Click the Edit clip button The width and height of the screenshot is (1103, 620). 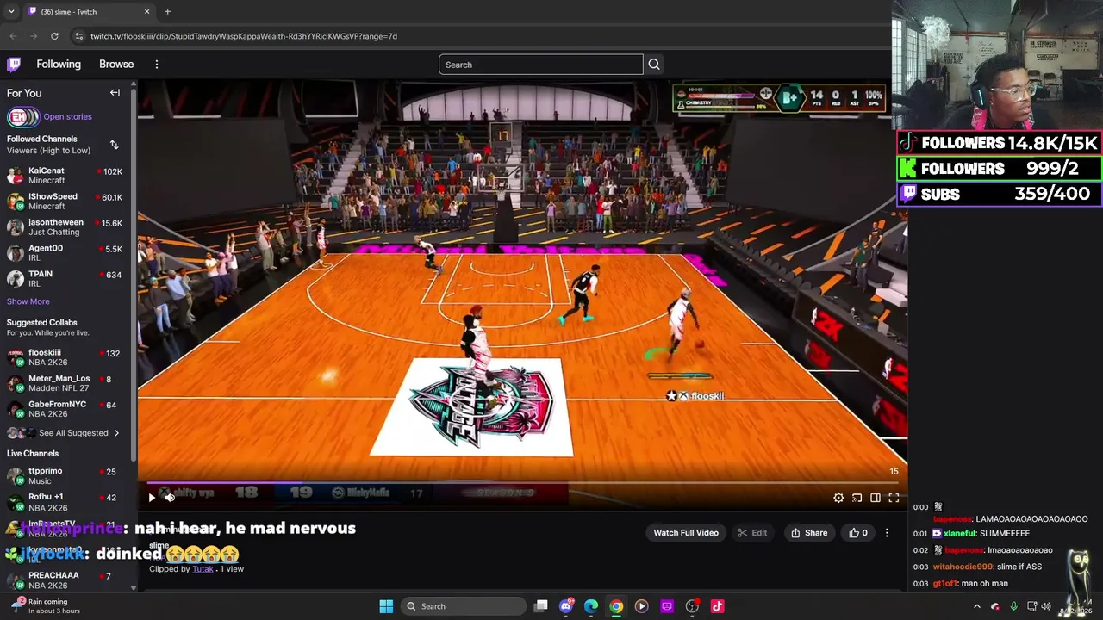pos(752,533)
